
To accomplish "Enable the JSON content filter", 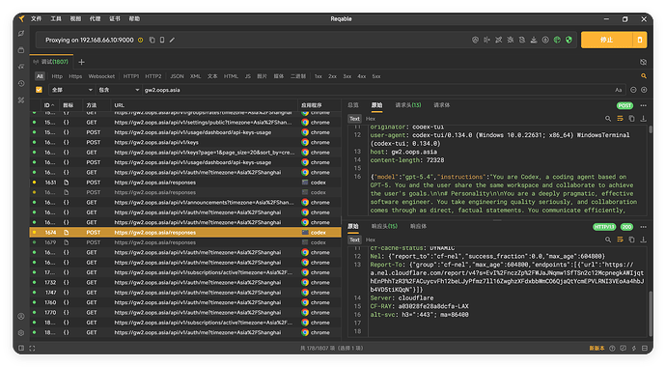I will coord(178,76).
